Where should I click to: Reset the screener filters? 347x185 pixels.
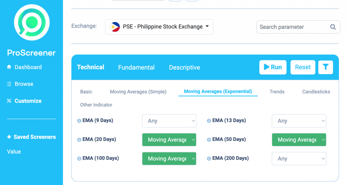coord(303,67)
